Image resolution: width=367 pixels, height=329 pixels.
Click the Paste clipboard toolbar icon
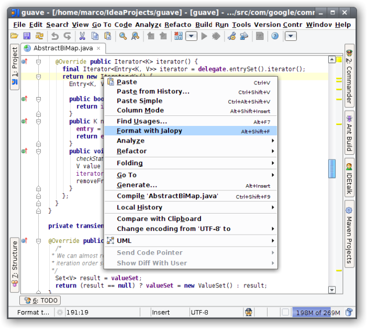tap(107, 36)
